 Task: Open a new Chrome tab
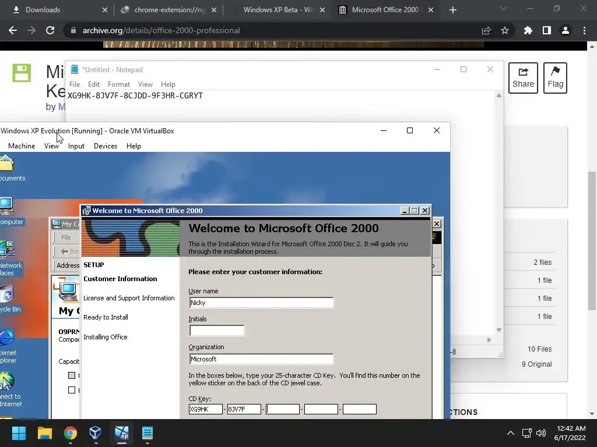point(452,10)
